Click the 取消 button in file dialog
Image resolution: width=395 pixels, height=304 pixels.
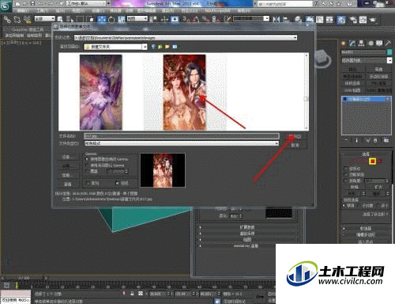click(295, 145)
